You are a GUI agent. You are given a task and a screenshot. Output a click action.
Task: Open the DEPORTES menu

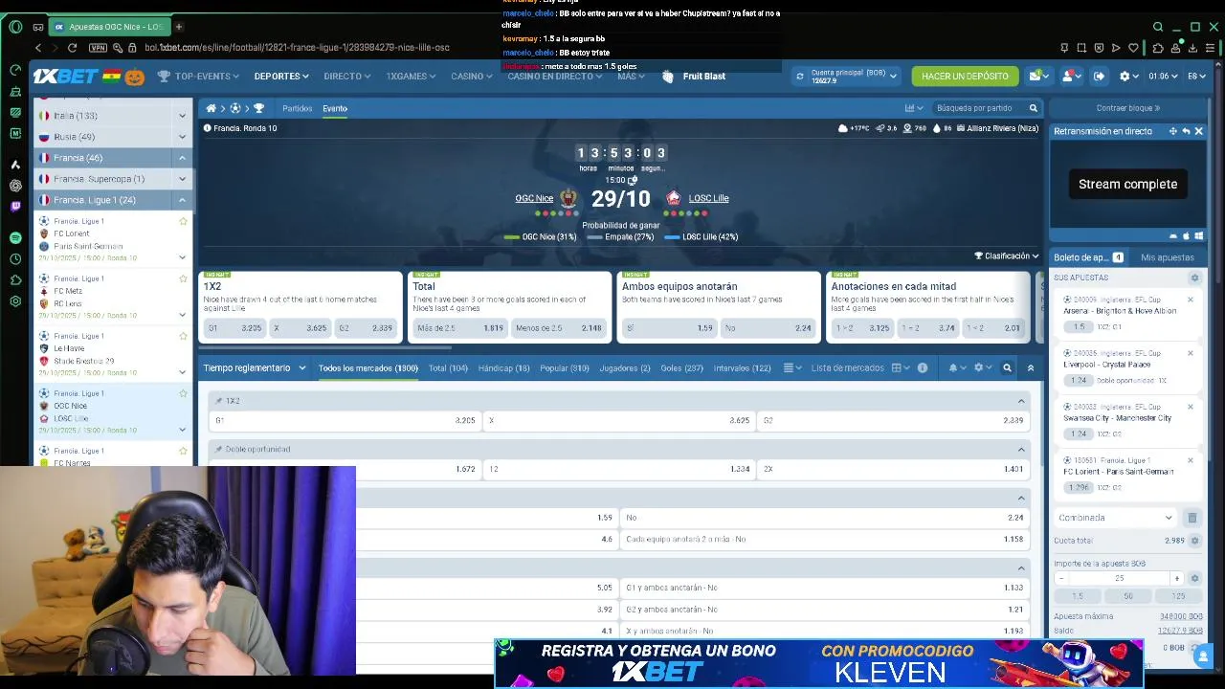point(281,77)
